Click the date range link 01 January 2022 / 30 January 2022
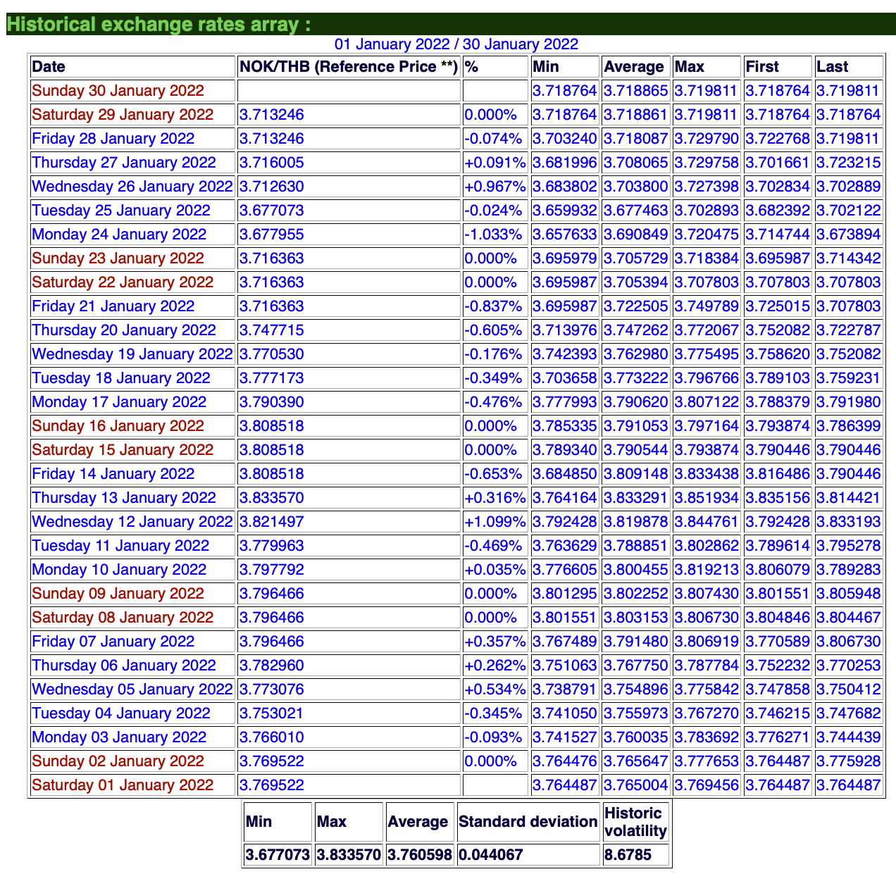Viewport: 896px width, 886px height. coord(456,44)
